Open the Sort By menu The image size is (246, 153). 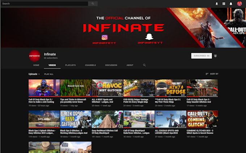click(x=212, y=74)
